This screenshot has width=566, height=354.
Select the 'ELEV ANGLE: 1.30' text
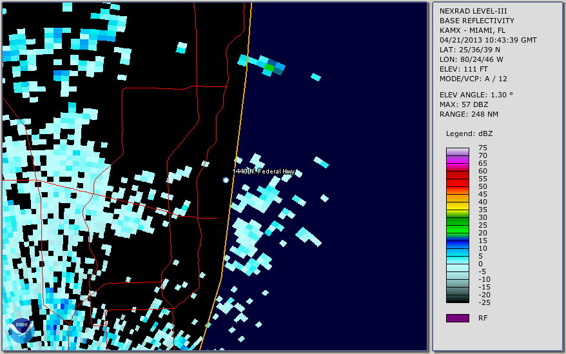(x=476, y=95)
